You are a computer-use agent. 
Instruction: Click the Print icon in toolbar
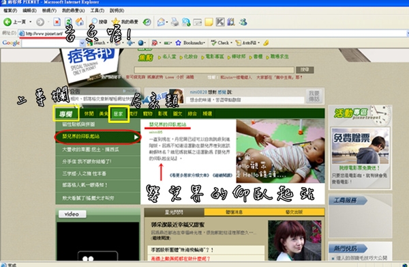click(175, 22)
